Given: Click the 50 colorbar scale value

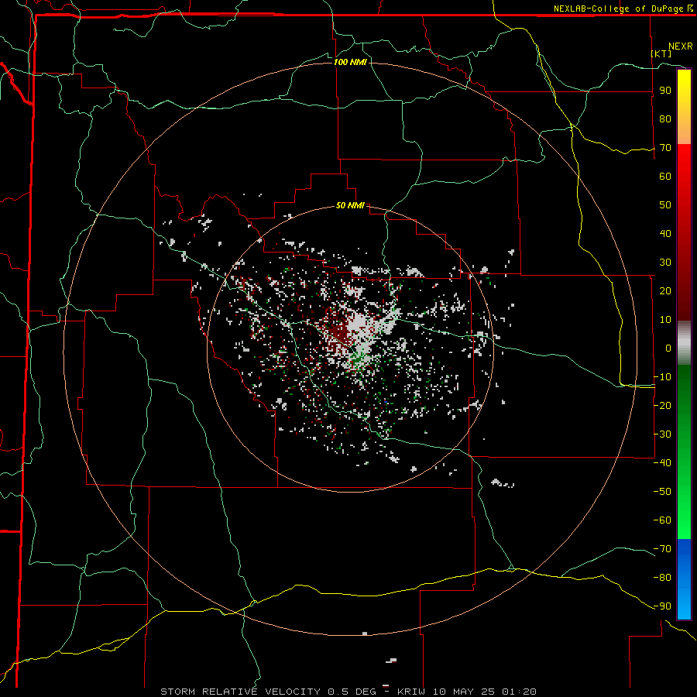Looking at the screenshot, I should [665, 205].
